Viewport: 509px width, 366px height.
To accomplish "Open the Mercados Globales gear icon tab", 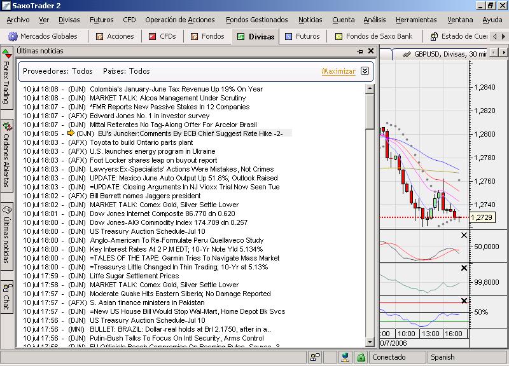I will point(13,36).
